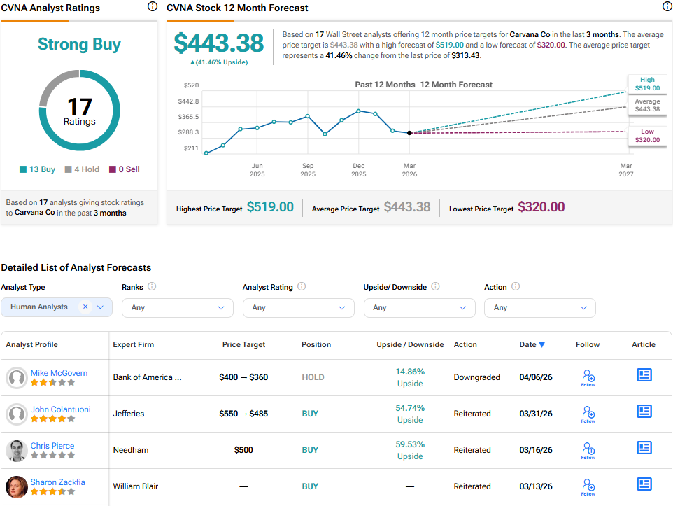Image resolution: width=673 pixels, height=506 pixels.
Task: Open the Ranks dropdown
Action: tap(177, 307)
